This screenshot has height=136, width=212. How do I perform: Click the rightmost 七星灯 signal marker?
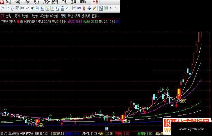pos(183,101)
